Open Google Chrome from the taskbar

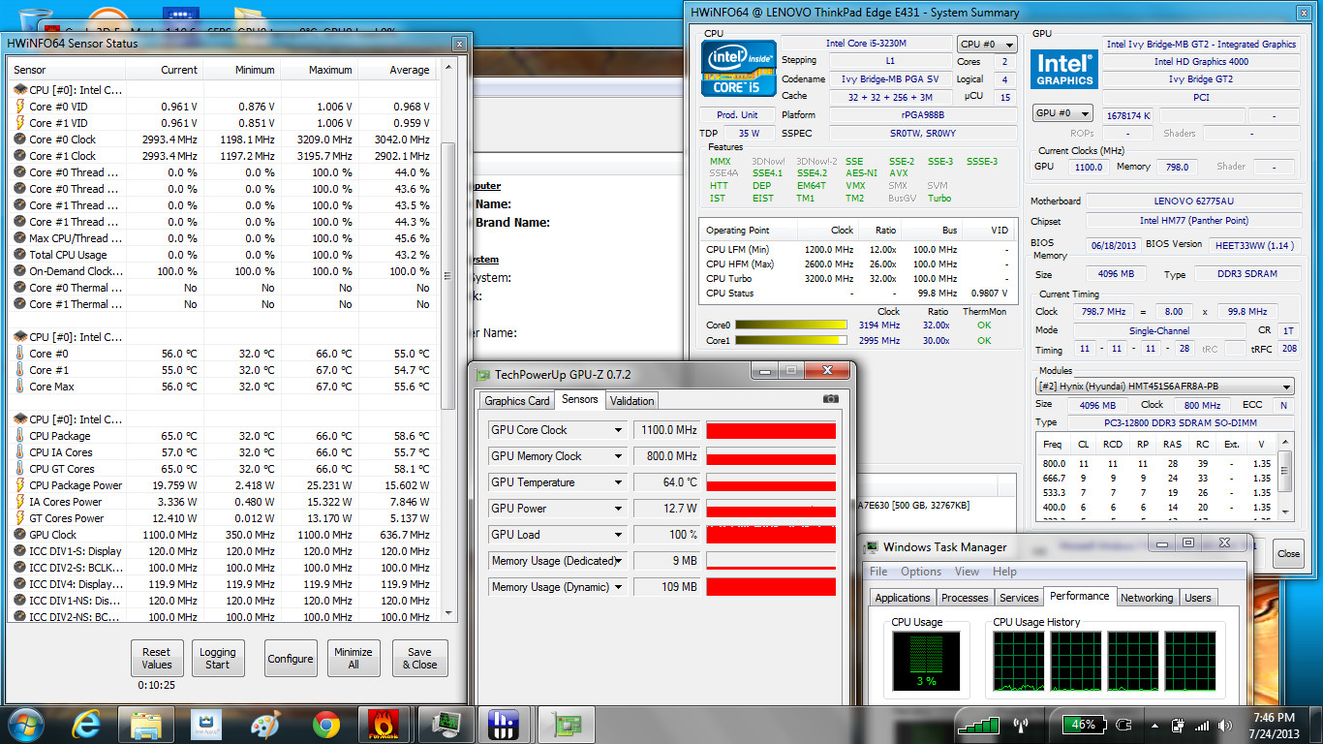pyautogui.click(x=325, y=725)
